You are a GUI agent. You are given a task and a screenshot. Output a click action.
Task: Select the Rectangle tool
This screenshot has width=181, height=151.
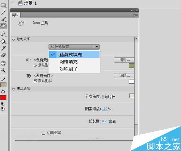(x=3, y=5)
